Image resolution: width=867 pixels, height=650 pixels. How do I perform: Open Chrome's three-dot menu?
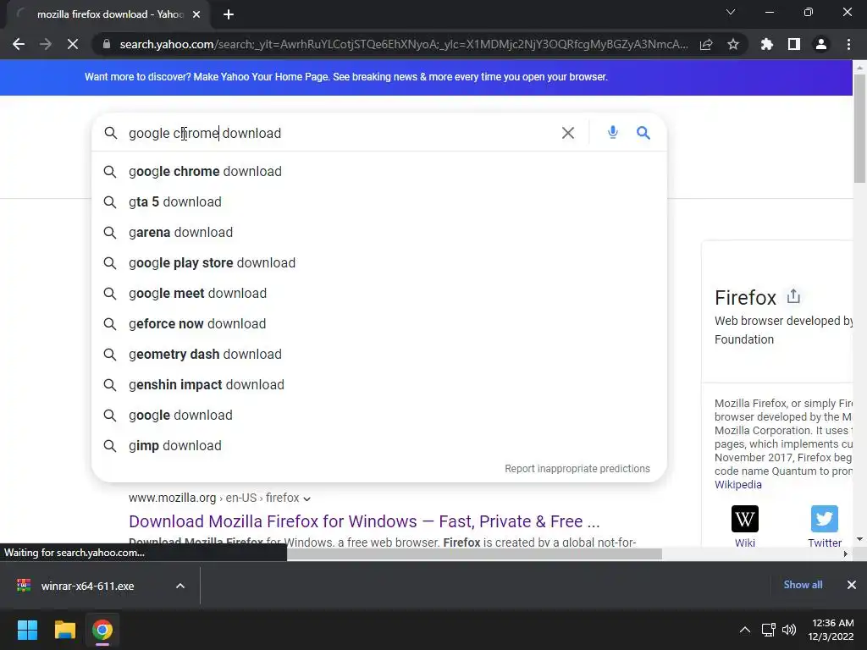tap(848, 44)
